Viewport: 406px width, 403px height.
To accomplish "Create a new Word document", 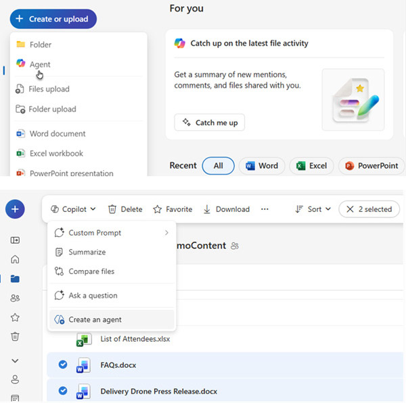I will coord(78,134).
